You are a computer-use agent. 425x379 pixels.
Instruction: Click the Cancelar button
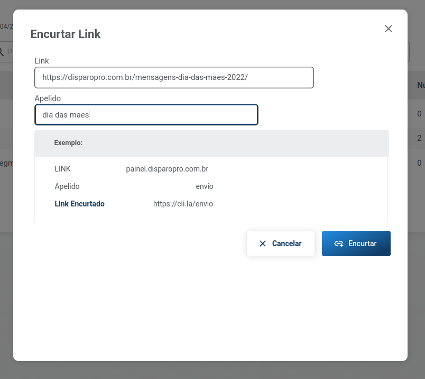coord(281,243)
